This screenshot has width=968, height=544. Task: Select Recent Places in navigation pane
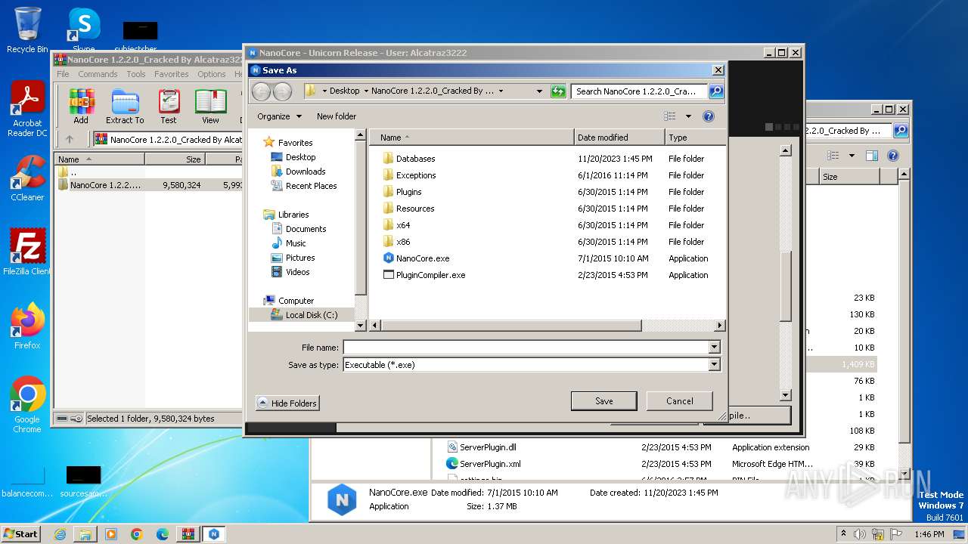coord(311,186)
